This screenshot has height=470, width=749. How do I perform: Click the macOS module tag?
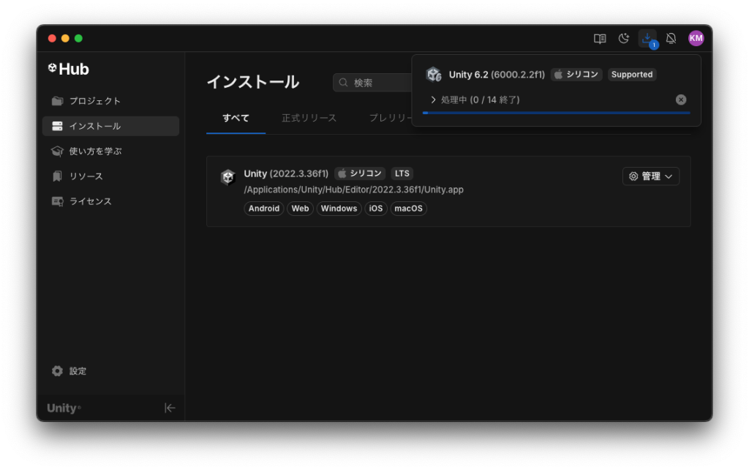[x=408, y=209]
